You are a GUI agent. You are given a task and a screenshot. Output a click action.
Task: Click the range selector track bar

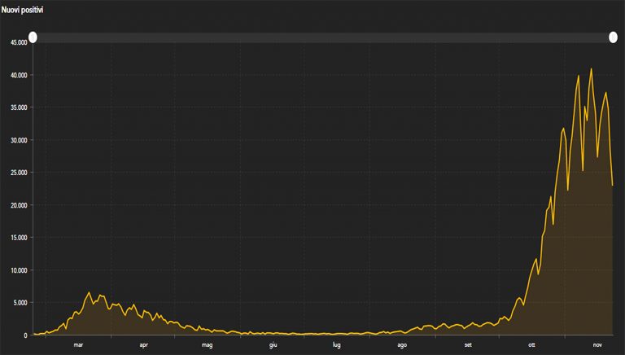coord(323,37)
